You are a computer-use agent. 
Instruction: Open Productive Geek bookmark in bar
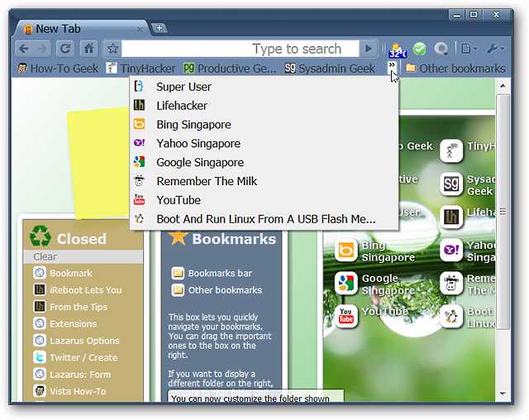point(230,69)
